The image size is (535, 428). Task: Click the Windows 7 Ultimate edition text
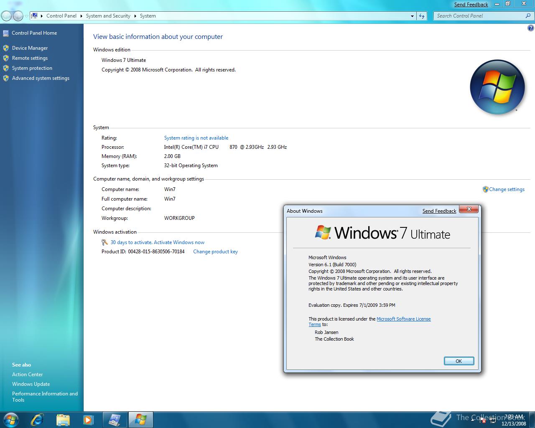click(124, 60)
